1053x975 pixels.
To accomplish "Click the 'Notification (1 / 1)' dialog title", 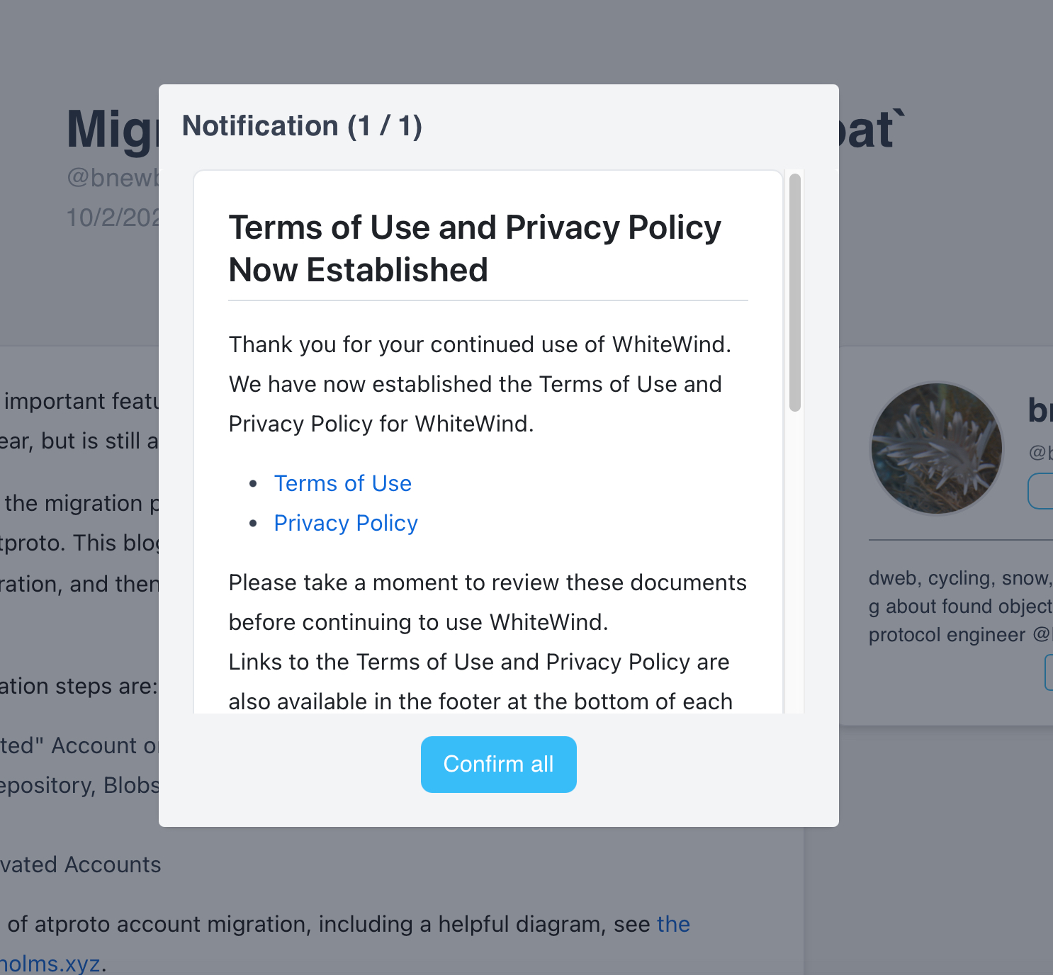I will [x=302, y=126].
